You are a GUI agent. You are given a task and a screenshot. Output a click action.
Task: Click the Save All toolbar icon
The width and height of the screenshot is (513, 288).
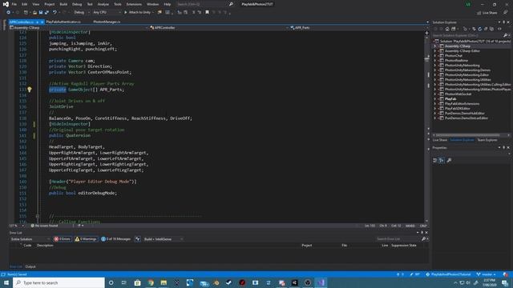pos(46,13)
